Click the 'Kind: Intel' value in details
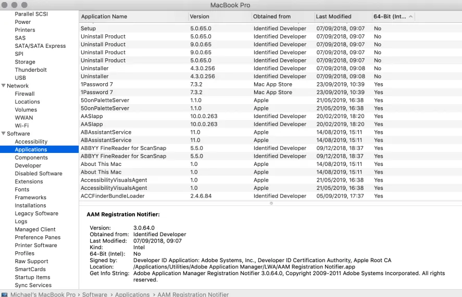 point(139,247)
